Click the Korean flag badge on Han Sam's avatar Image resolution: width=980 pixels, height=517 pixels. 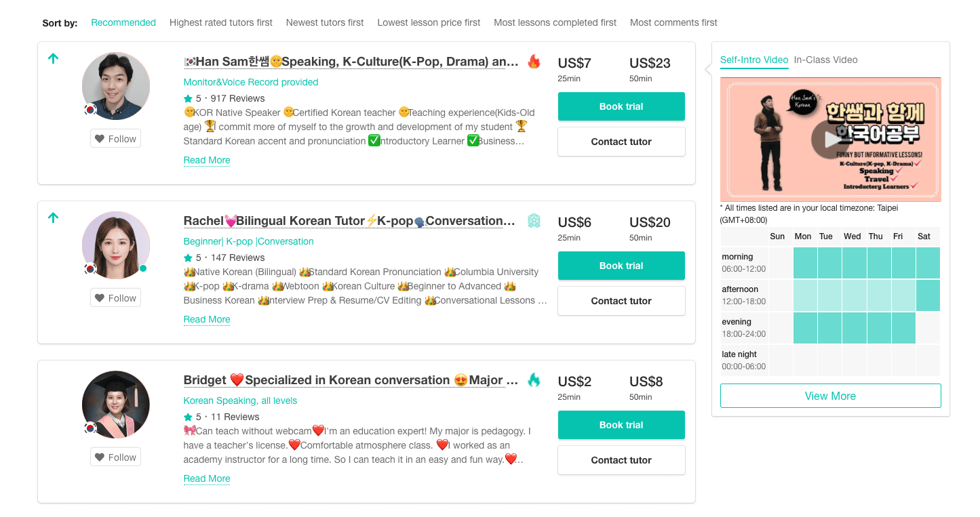click(89, 110)
